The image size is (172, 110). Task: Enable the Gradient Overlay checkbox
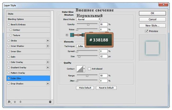9,67
